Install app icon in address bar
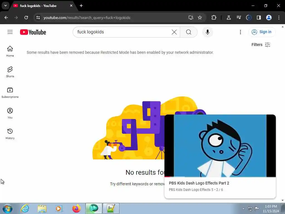Screen dimensions: 285x214 click(191, 18)
